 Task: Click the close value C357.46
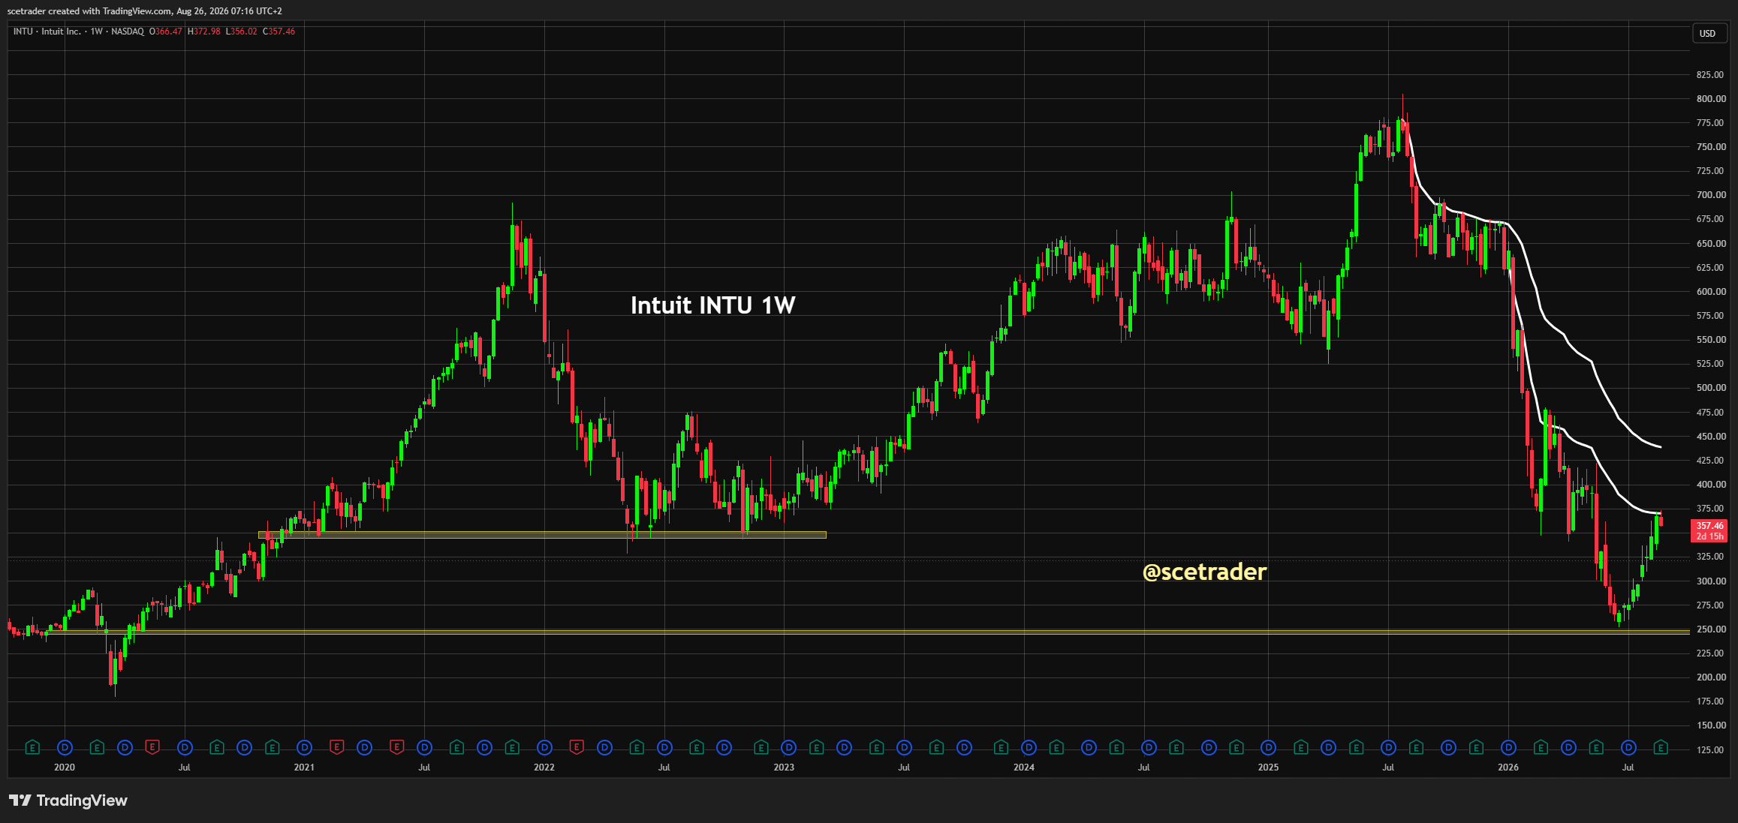tap(279, 32)
